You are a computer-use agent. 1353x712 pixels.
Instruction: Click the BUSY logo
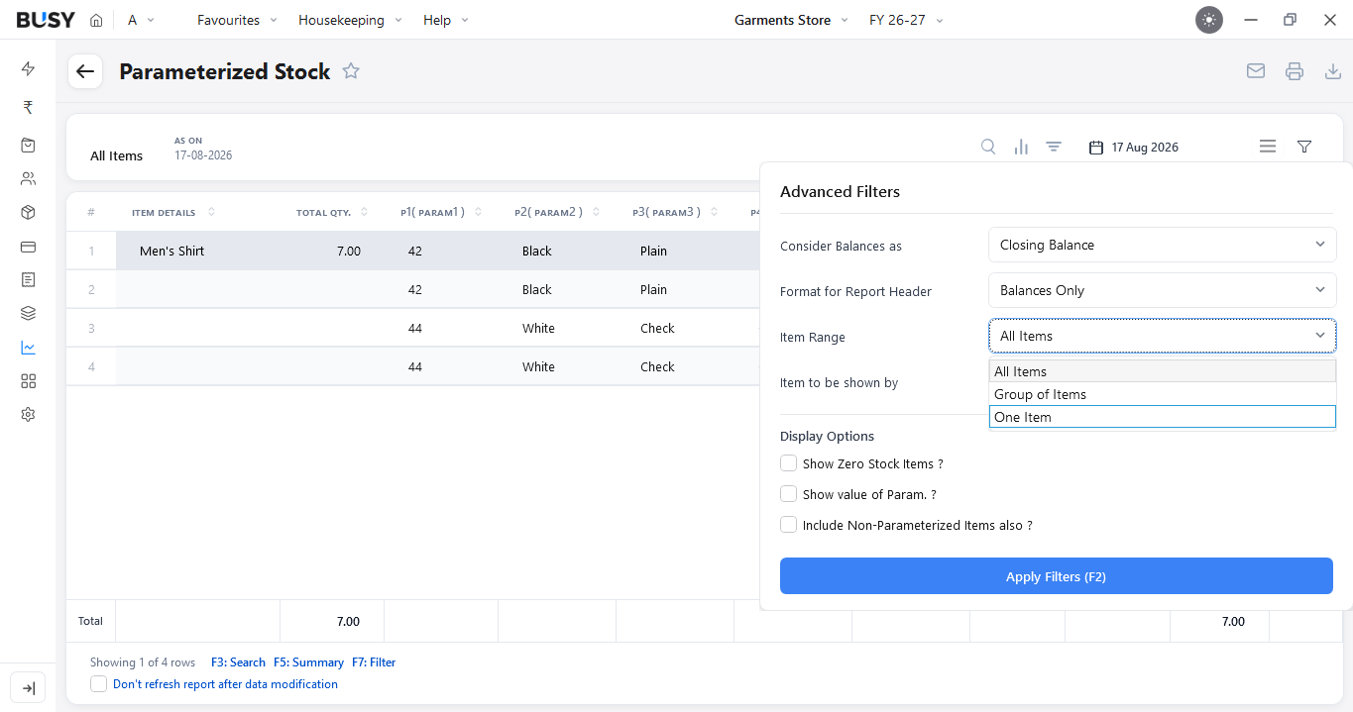coord(46,20)
